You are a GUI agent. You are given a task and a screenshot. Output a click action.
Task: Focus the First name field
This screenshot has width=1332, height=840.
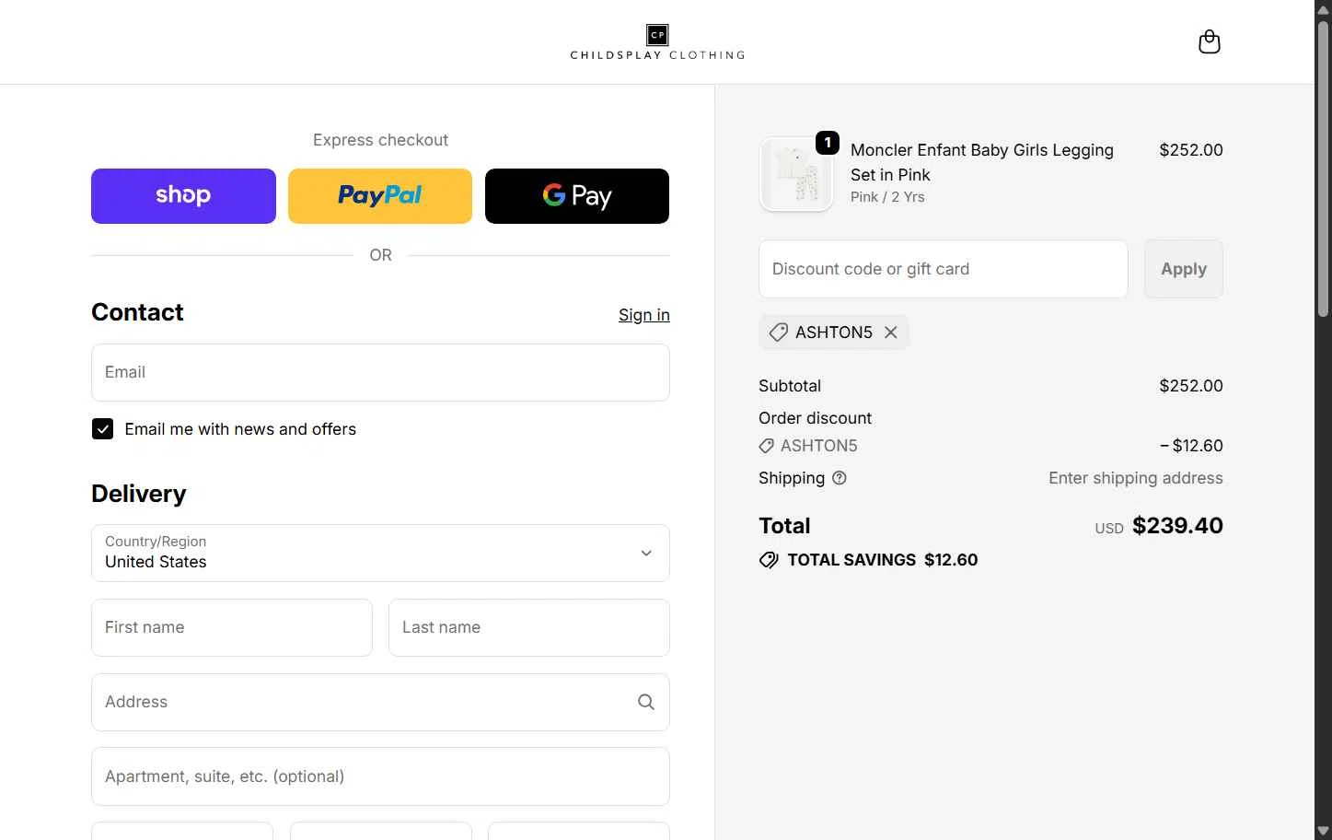232,627
